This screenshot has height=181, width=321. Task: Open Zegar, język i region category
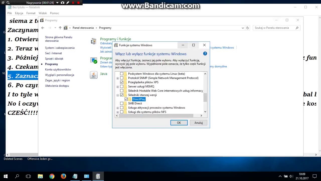pos(57,80)
